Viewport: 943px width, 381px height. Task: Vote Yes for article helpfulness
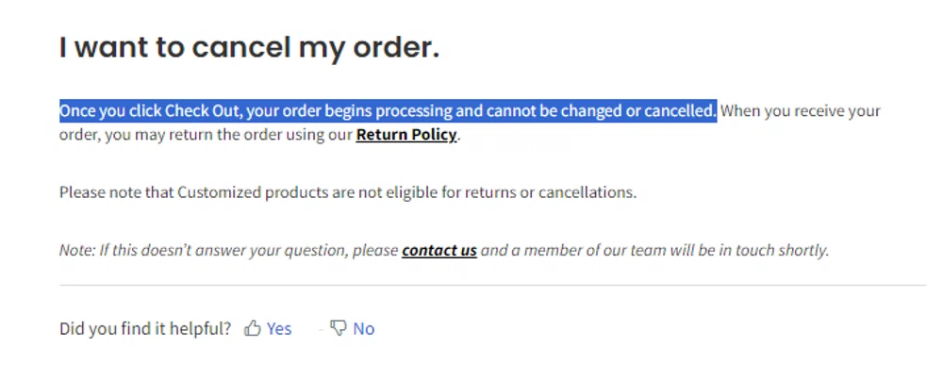(278, 328)
